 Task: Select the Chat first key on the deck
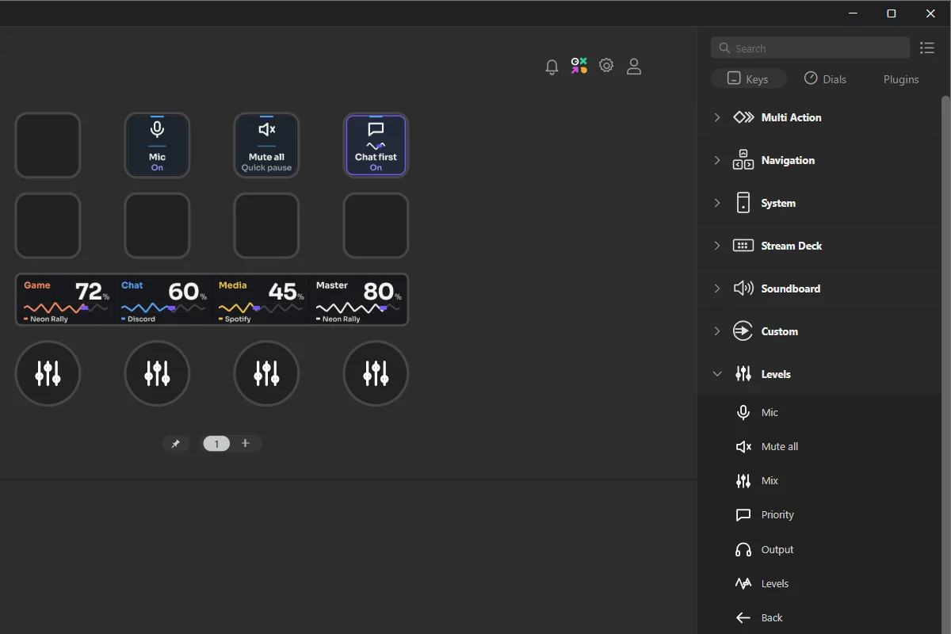(376, 145)
